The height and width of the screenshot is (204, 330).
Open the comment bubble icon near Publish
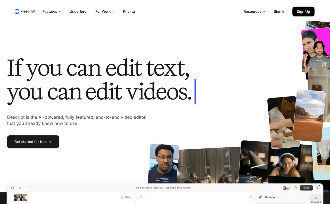(x=295, y=188)
